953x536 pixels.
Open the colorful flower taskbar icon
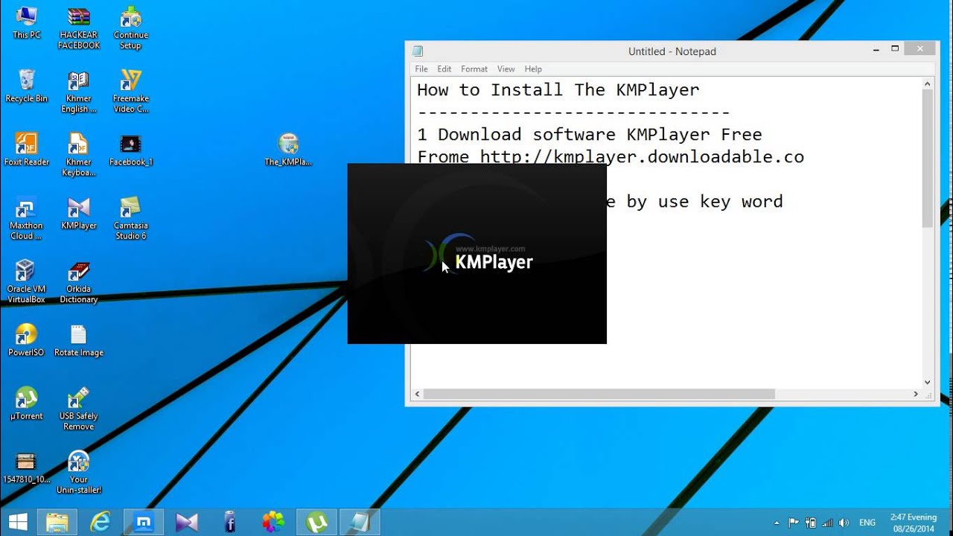coord(273,522)
